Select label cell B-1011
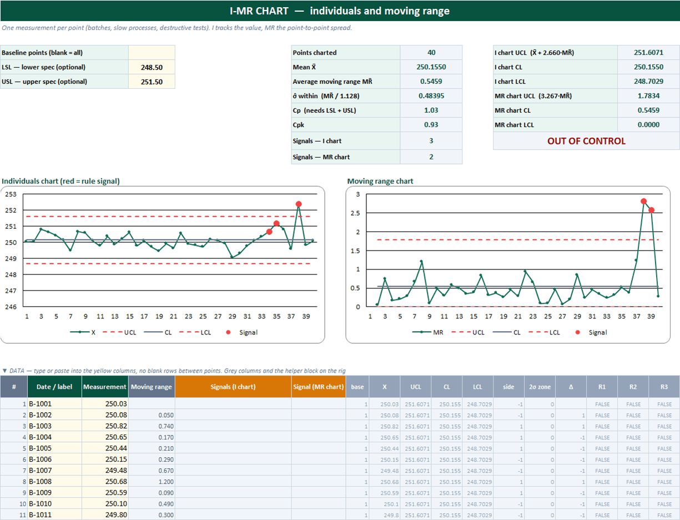 coord(54,514)
